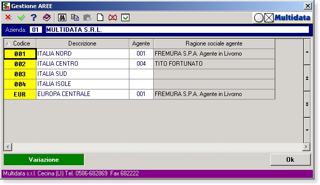
Task: Click the double up arrow page button
Action: [307, 78]
